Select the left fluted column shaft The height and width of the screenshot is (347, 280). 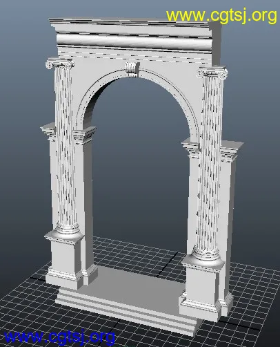pyautogui.click(x=66, y=145)
